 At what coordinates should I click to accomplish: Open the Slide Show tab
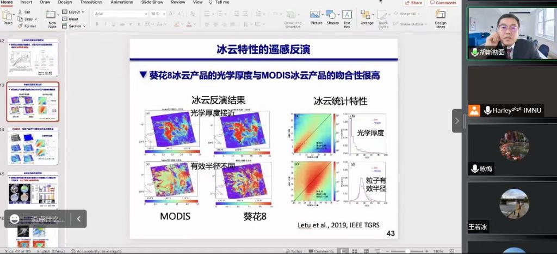(152, 2)
